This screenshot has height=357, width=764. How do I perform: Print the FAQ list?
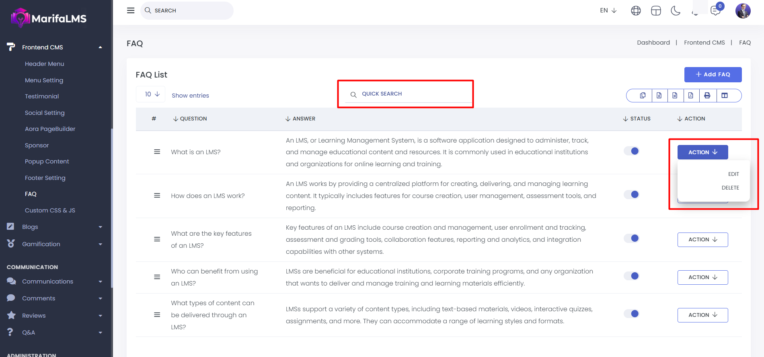[707, 96]
